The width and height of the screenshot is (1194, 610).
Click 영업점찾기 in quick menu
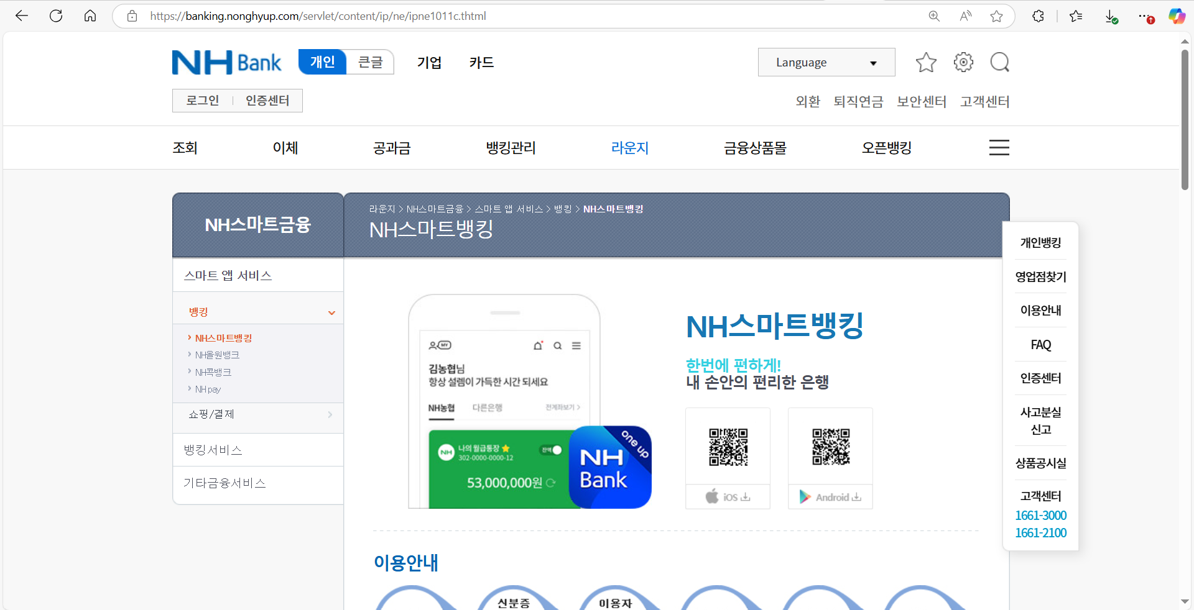click(x=1040, y=276)
